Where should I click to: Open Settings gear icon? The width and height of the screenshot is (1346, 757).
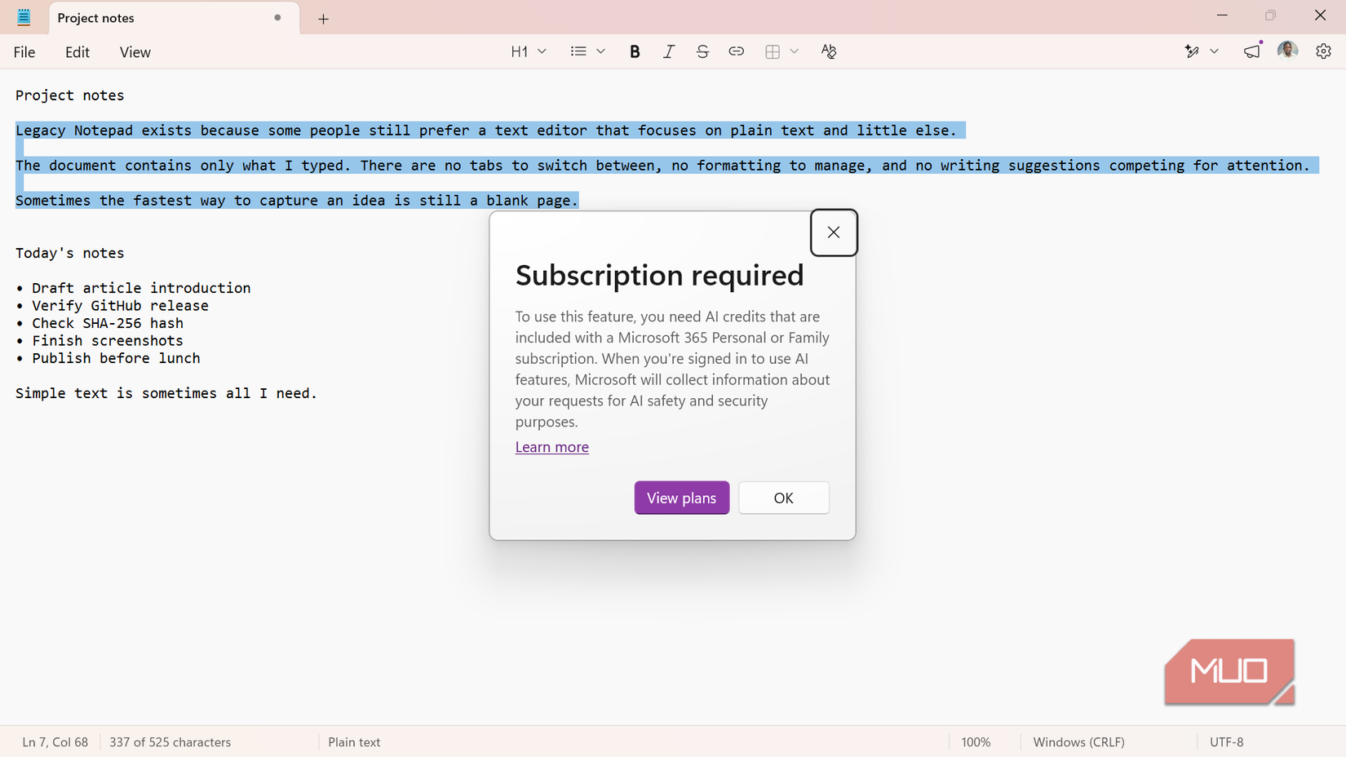pyautogui.click(x=1323, y=51)
